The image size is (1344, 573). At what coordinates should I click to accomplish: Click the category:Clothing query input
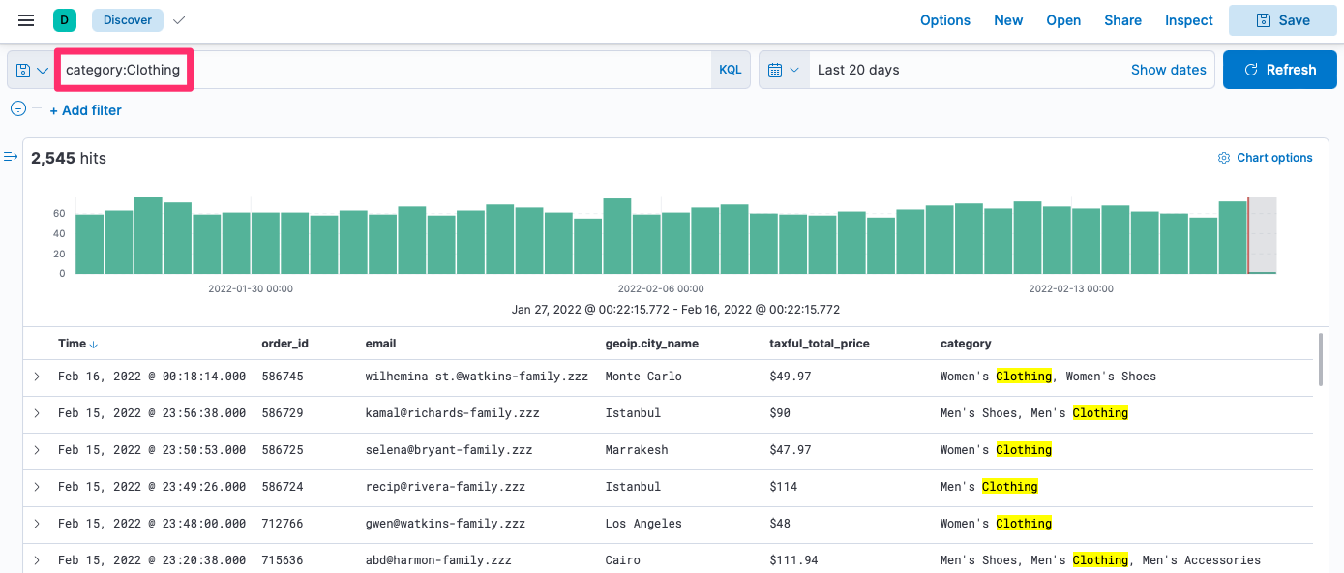(x=123, y=71)
